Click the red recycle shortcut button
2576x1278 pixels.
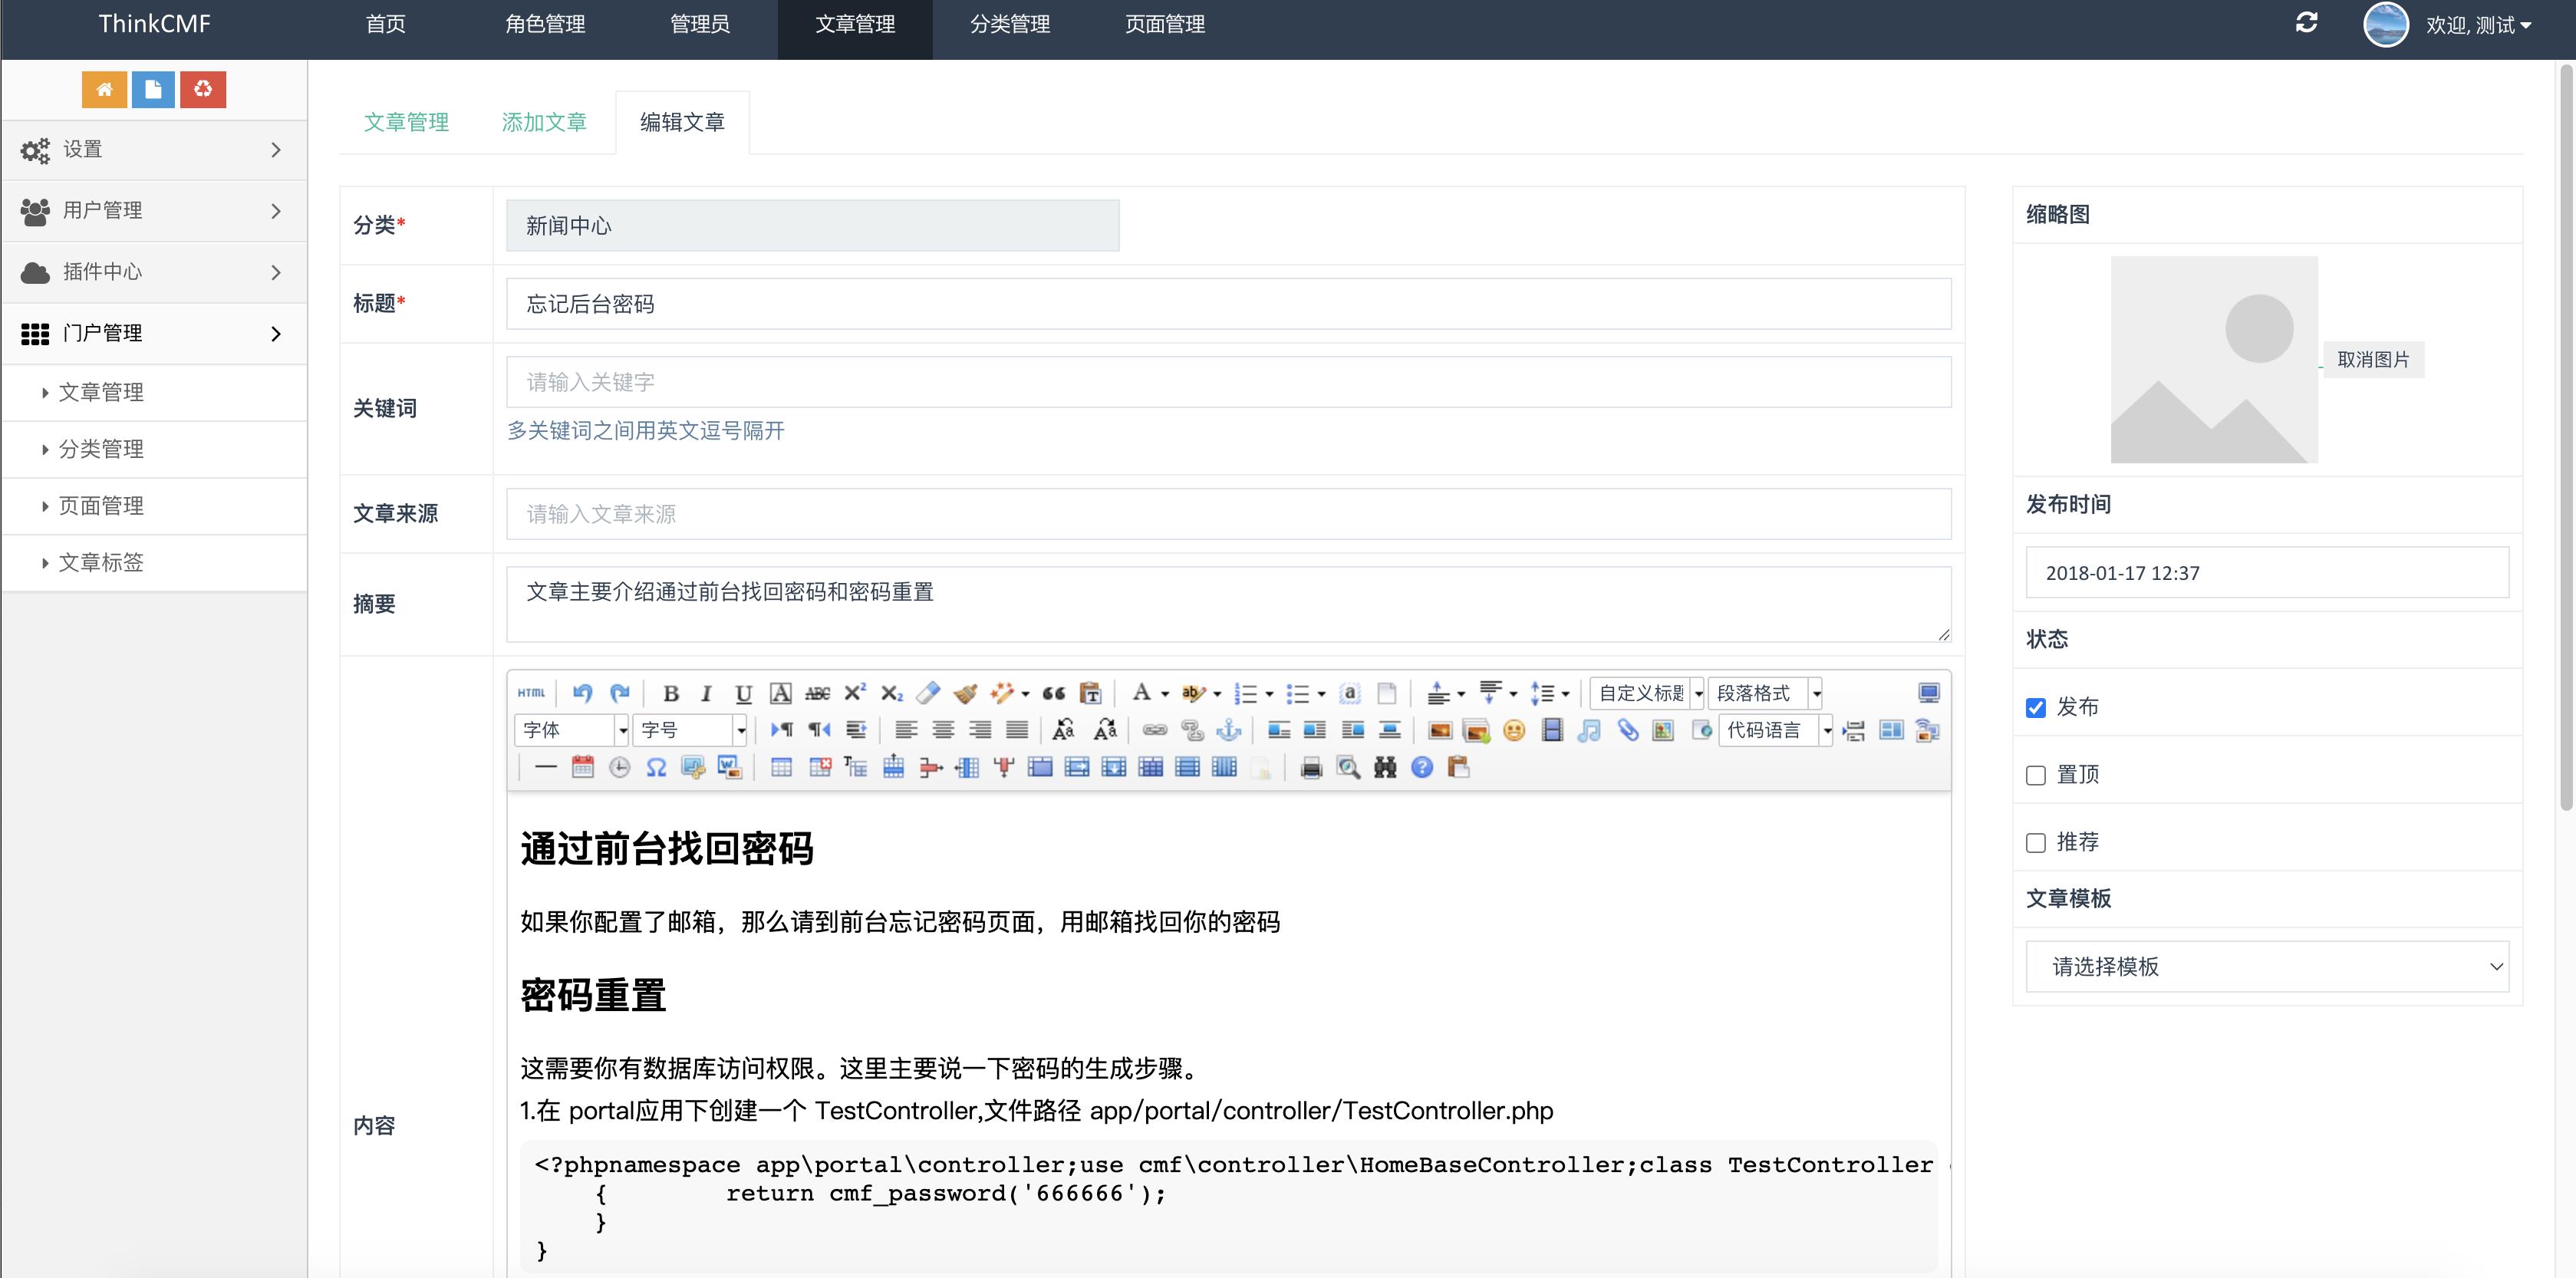[x=203, y=89]
